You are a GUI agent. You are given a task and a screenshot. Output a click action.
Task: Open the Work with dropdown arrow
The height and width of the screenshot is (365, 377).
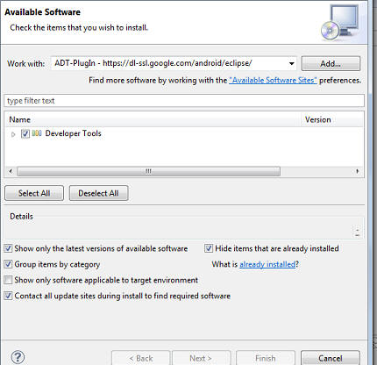pyautogui.click(x=291, y=63)
